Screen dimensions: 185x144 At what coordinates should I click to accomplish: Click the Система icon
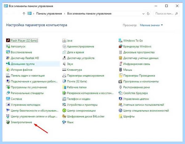tap(8, 99)
